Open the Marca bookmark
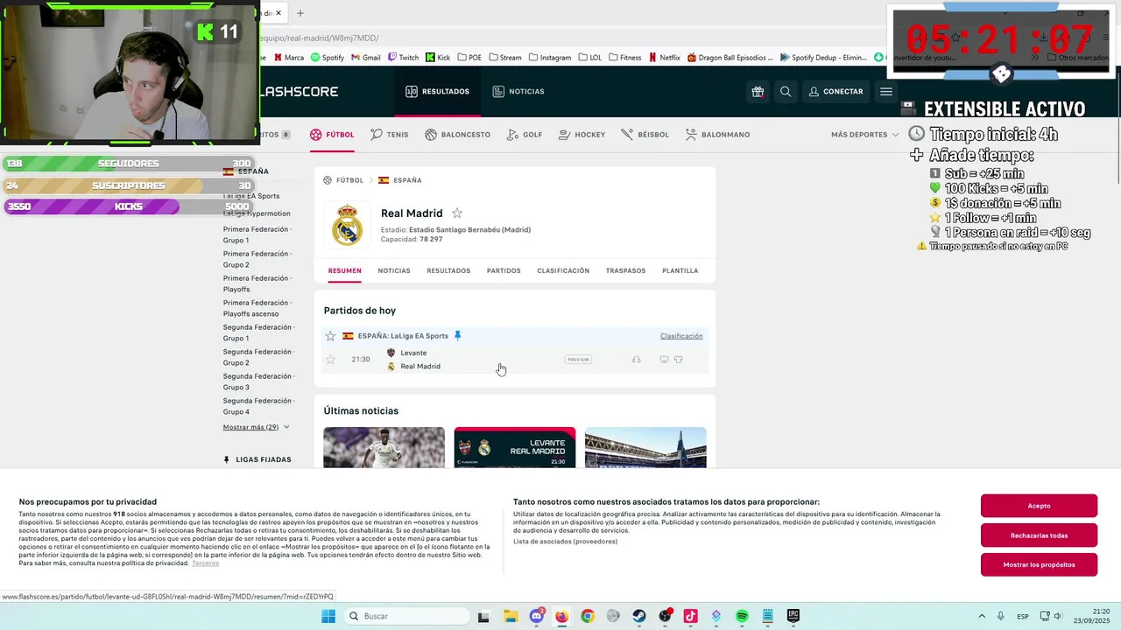This screenshot has height=630, width=1121. point(288,58)
